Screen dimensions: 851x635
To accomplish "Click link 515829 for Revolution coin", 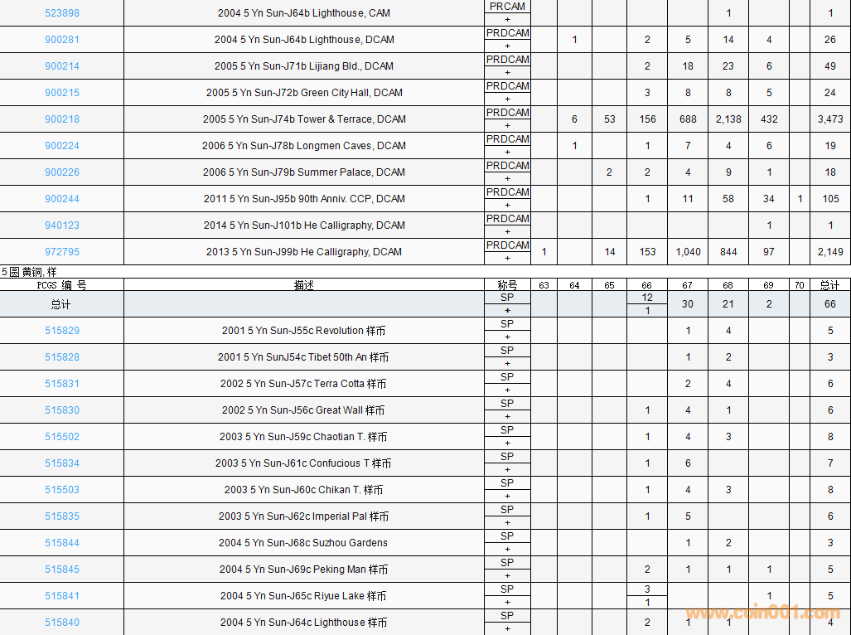I will (x=62, y=331).
